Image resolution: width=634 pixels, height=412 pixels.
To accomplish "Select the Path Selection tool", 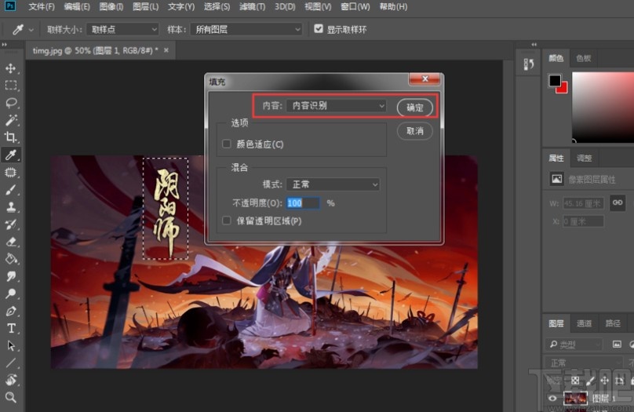I will 11,346.
